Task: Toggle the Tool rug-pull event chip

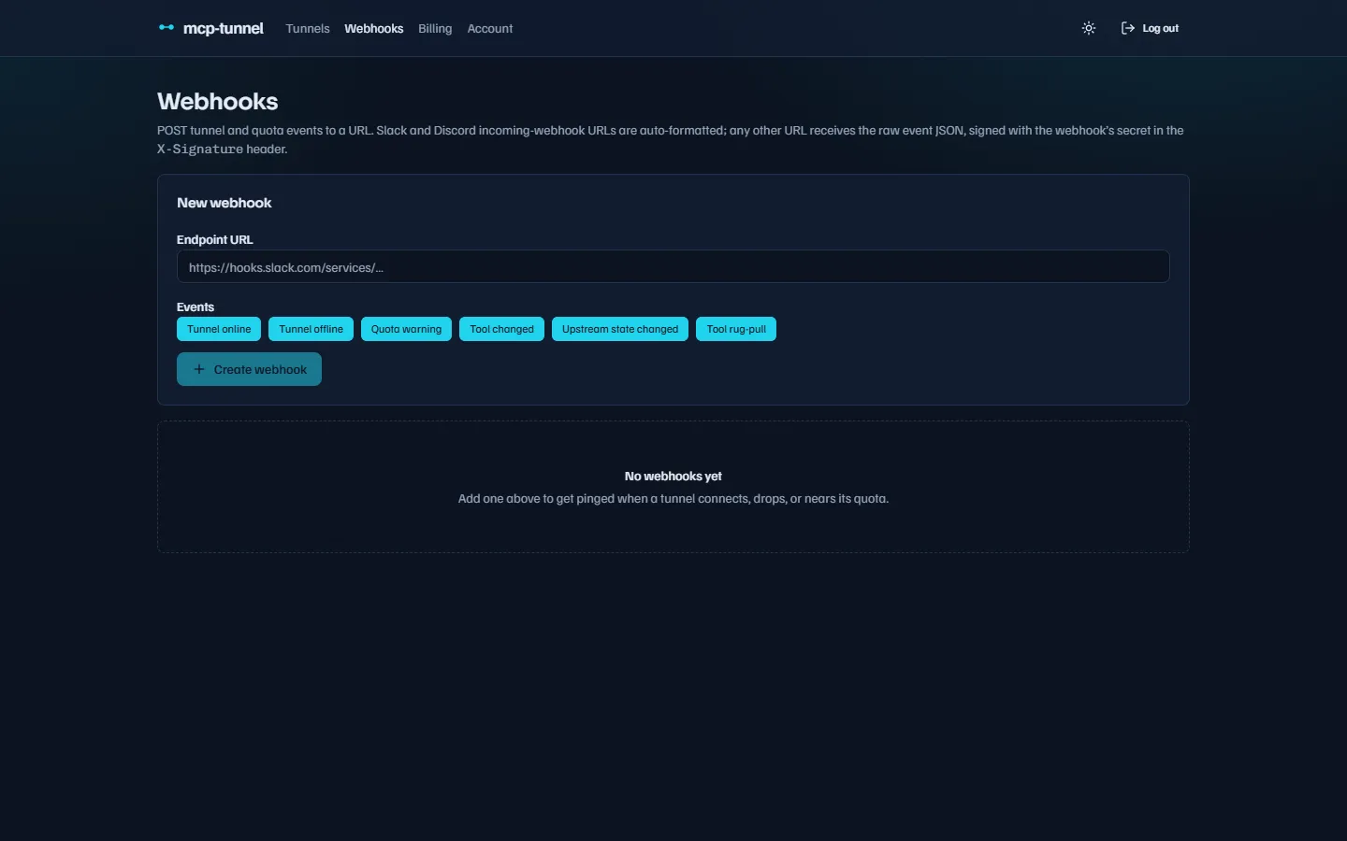Action: coord(736,329)
